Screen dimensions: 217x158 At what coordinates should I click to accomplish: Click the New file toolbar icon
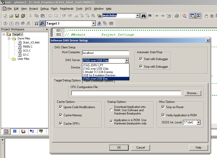point(5,16)
